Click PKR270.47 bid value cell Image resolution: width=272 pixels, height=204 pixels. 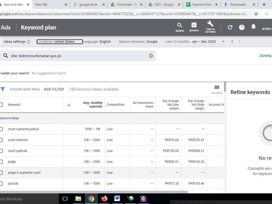[x=196, y=140]
